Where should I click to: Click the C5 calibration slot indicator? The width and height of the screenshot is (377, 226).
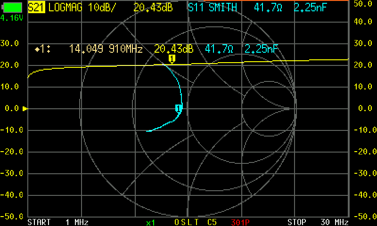click(x=213, y=222)
